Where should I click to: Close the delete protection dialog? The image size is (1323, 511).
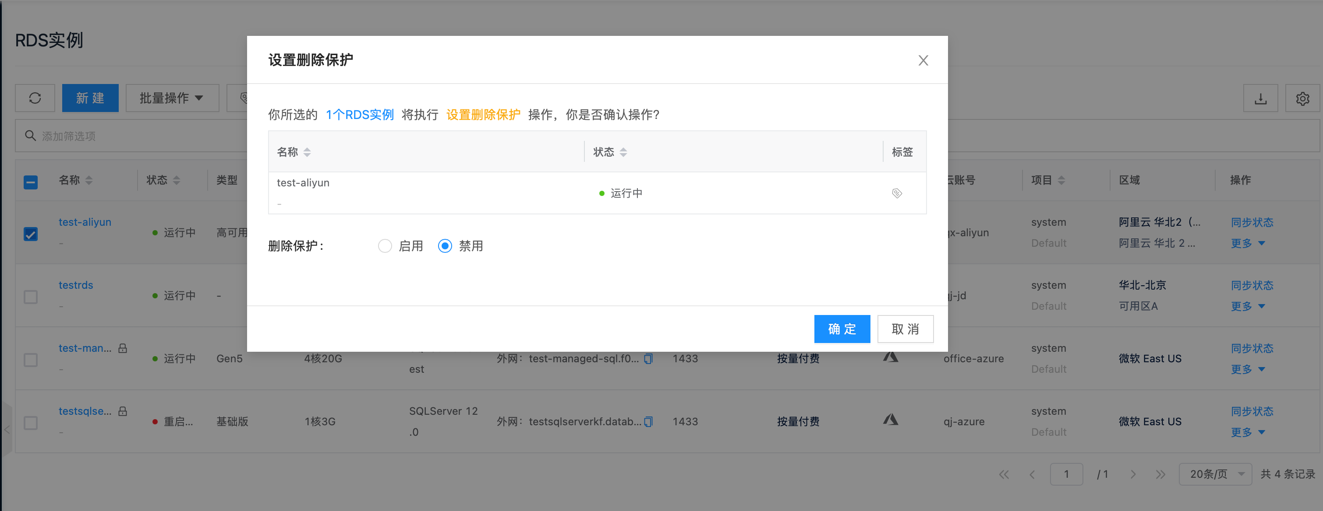(923, 60)
